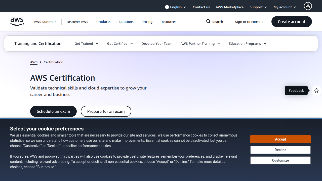This screenshot has height=181, width=322.
Task: Expand the AWS Partner Training menu
Action: click(200, 43)
